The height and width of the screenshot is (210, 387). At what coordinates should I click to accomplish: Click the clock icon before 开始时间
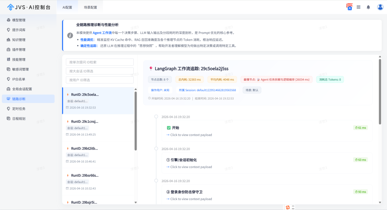coord(149,98)
